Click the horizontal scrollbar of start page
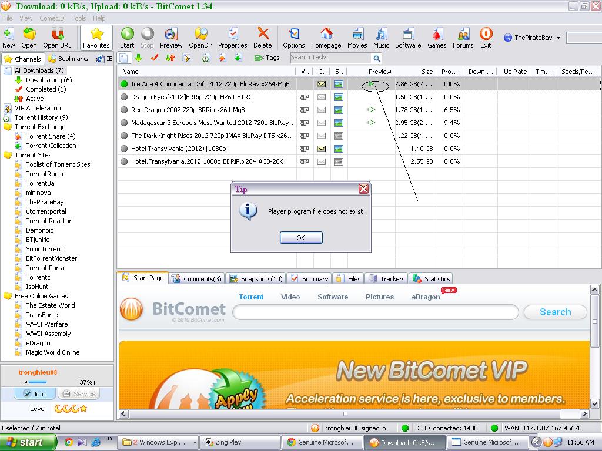 click(x=345, y=414)
